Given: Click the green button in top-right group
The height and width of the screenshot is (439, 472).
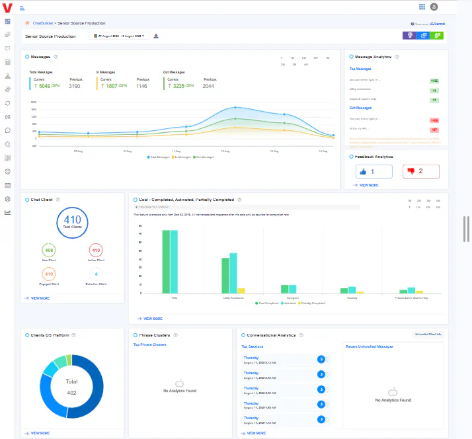Looking at the screenshot, I should point(437,36).
